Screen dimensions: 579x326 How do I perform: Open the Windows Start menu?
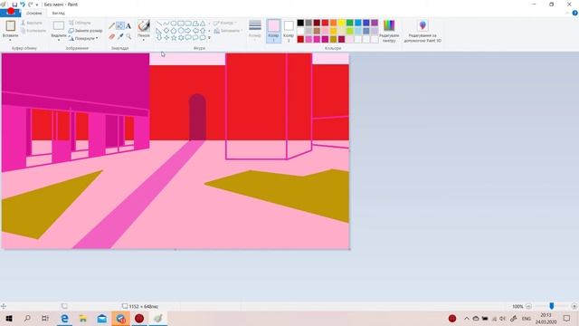[x=9, y=318]
